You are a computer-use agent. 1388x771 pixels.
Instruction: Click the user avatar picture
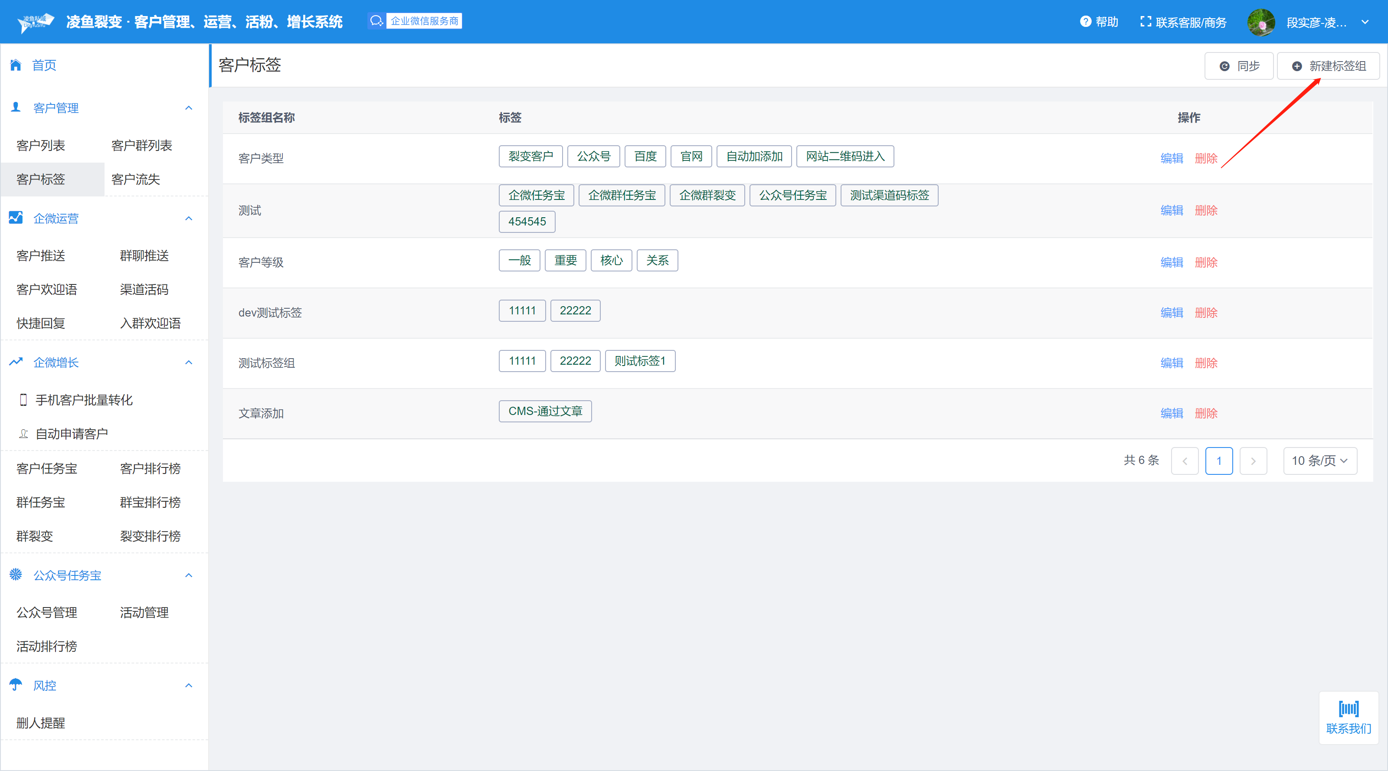(x=1260, y=23)
